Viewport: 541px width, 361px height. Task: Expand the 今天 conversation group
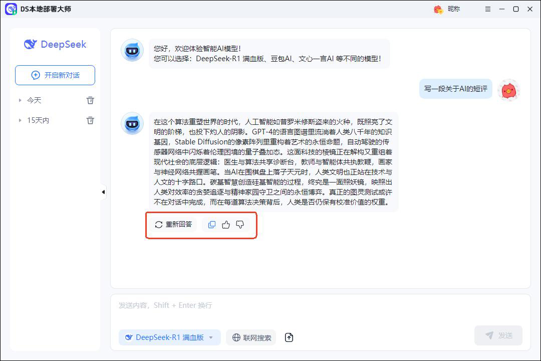[20, 100]
